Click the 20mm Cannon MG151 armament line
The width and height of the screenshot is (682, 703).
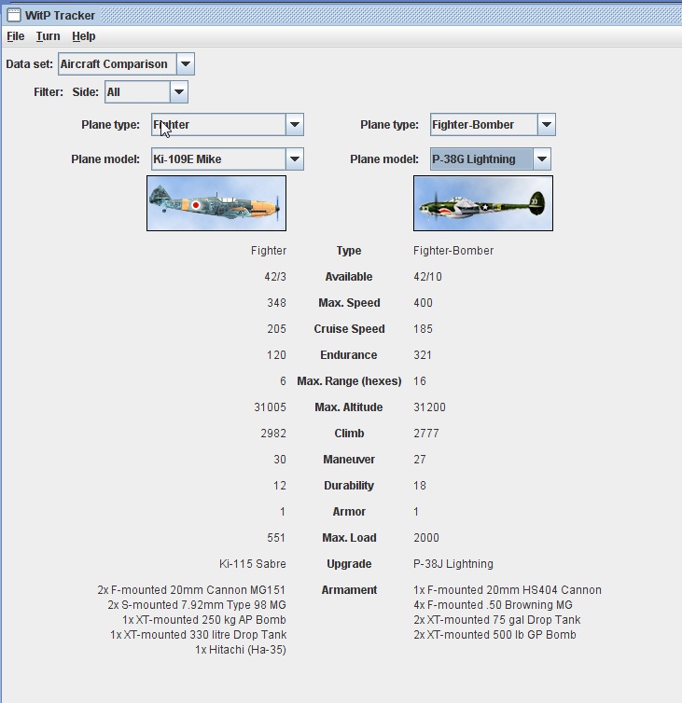tap(191, 589)
